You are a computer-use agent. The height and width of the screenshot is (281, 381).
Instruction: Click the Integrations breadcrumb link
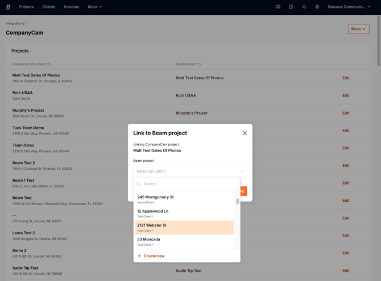[x=15, y=23]
